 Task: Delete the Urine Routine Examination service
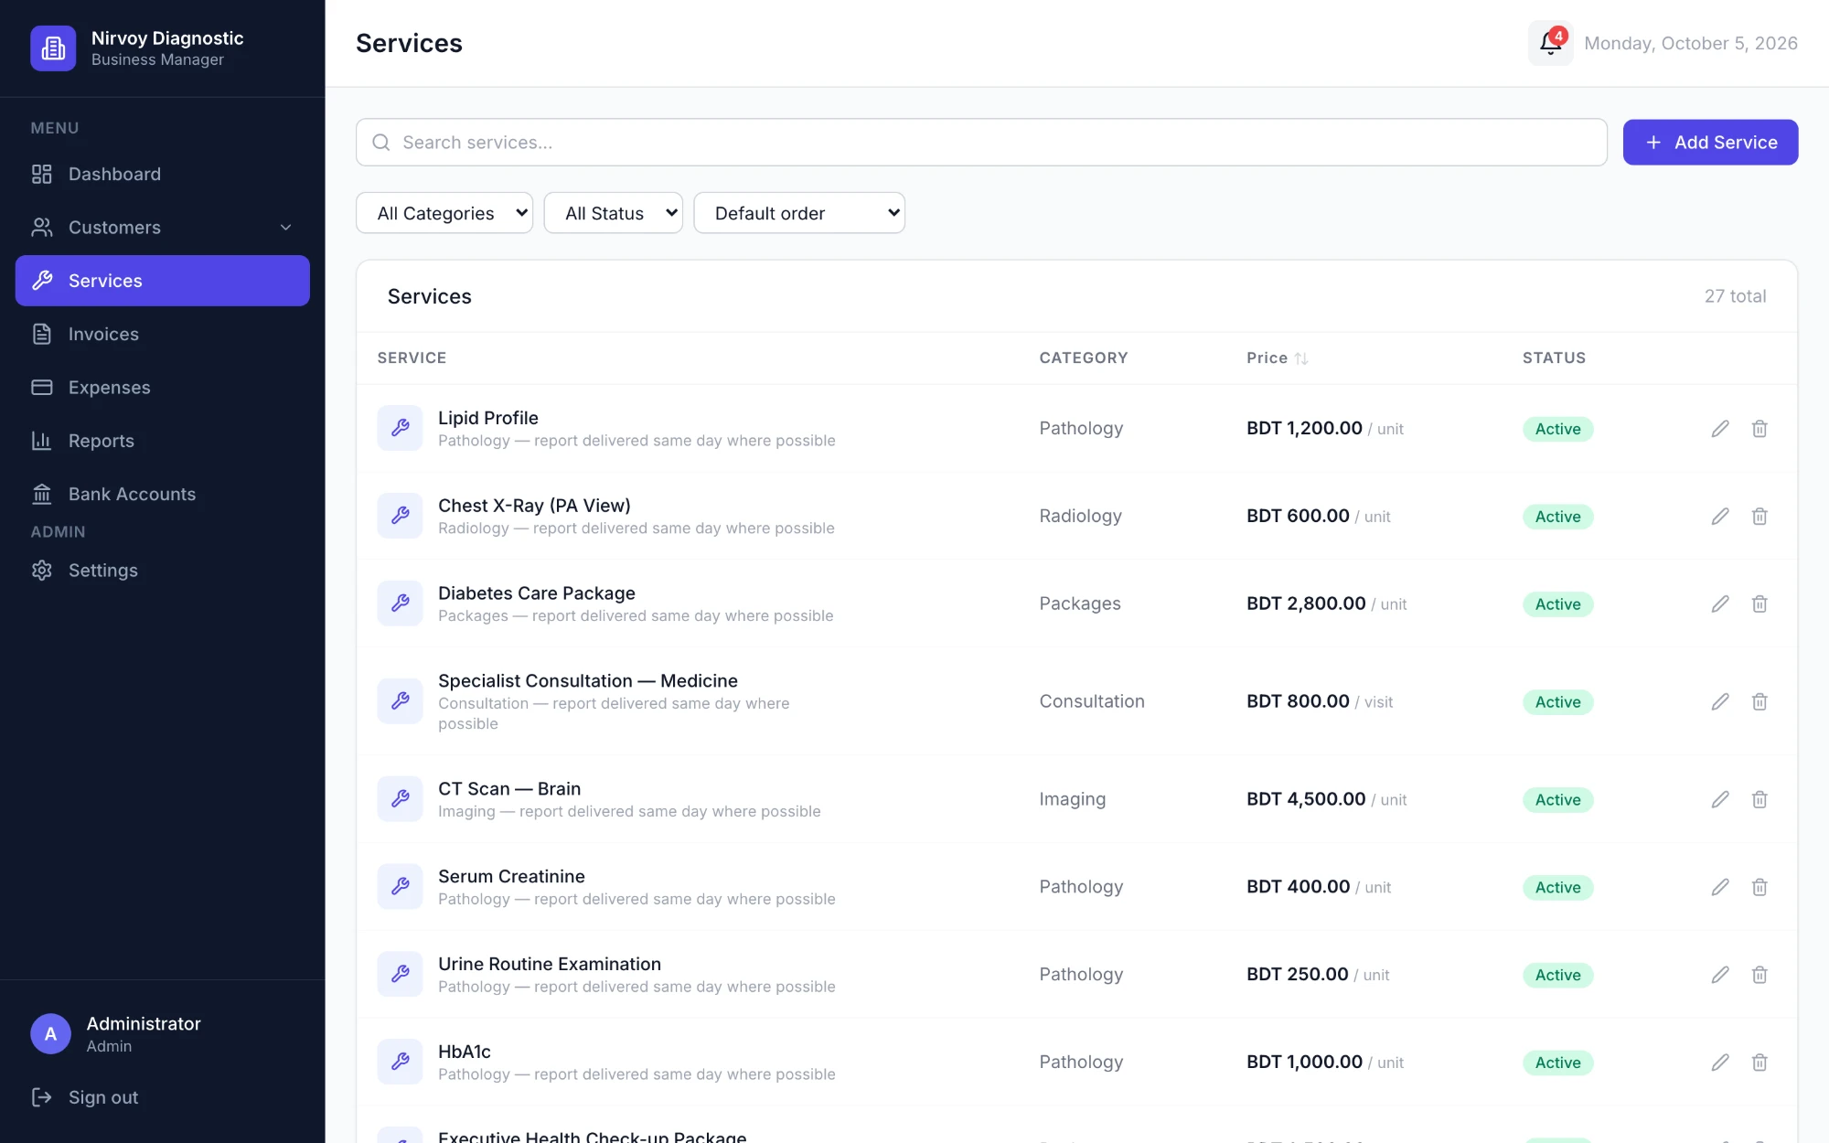[x=1759, y=976]
